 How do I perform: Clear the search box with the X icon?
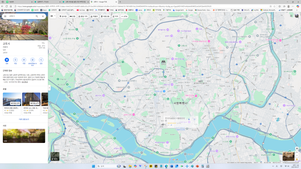43,16
